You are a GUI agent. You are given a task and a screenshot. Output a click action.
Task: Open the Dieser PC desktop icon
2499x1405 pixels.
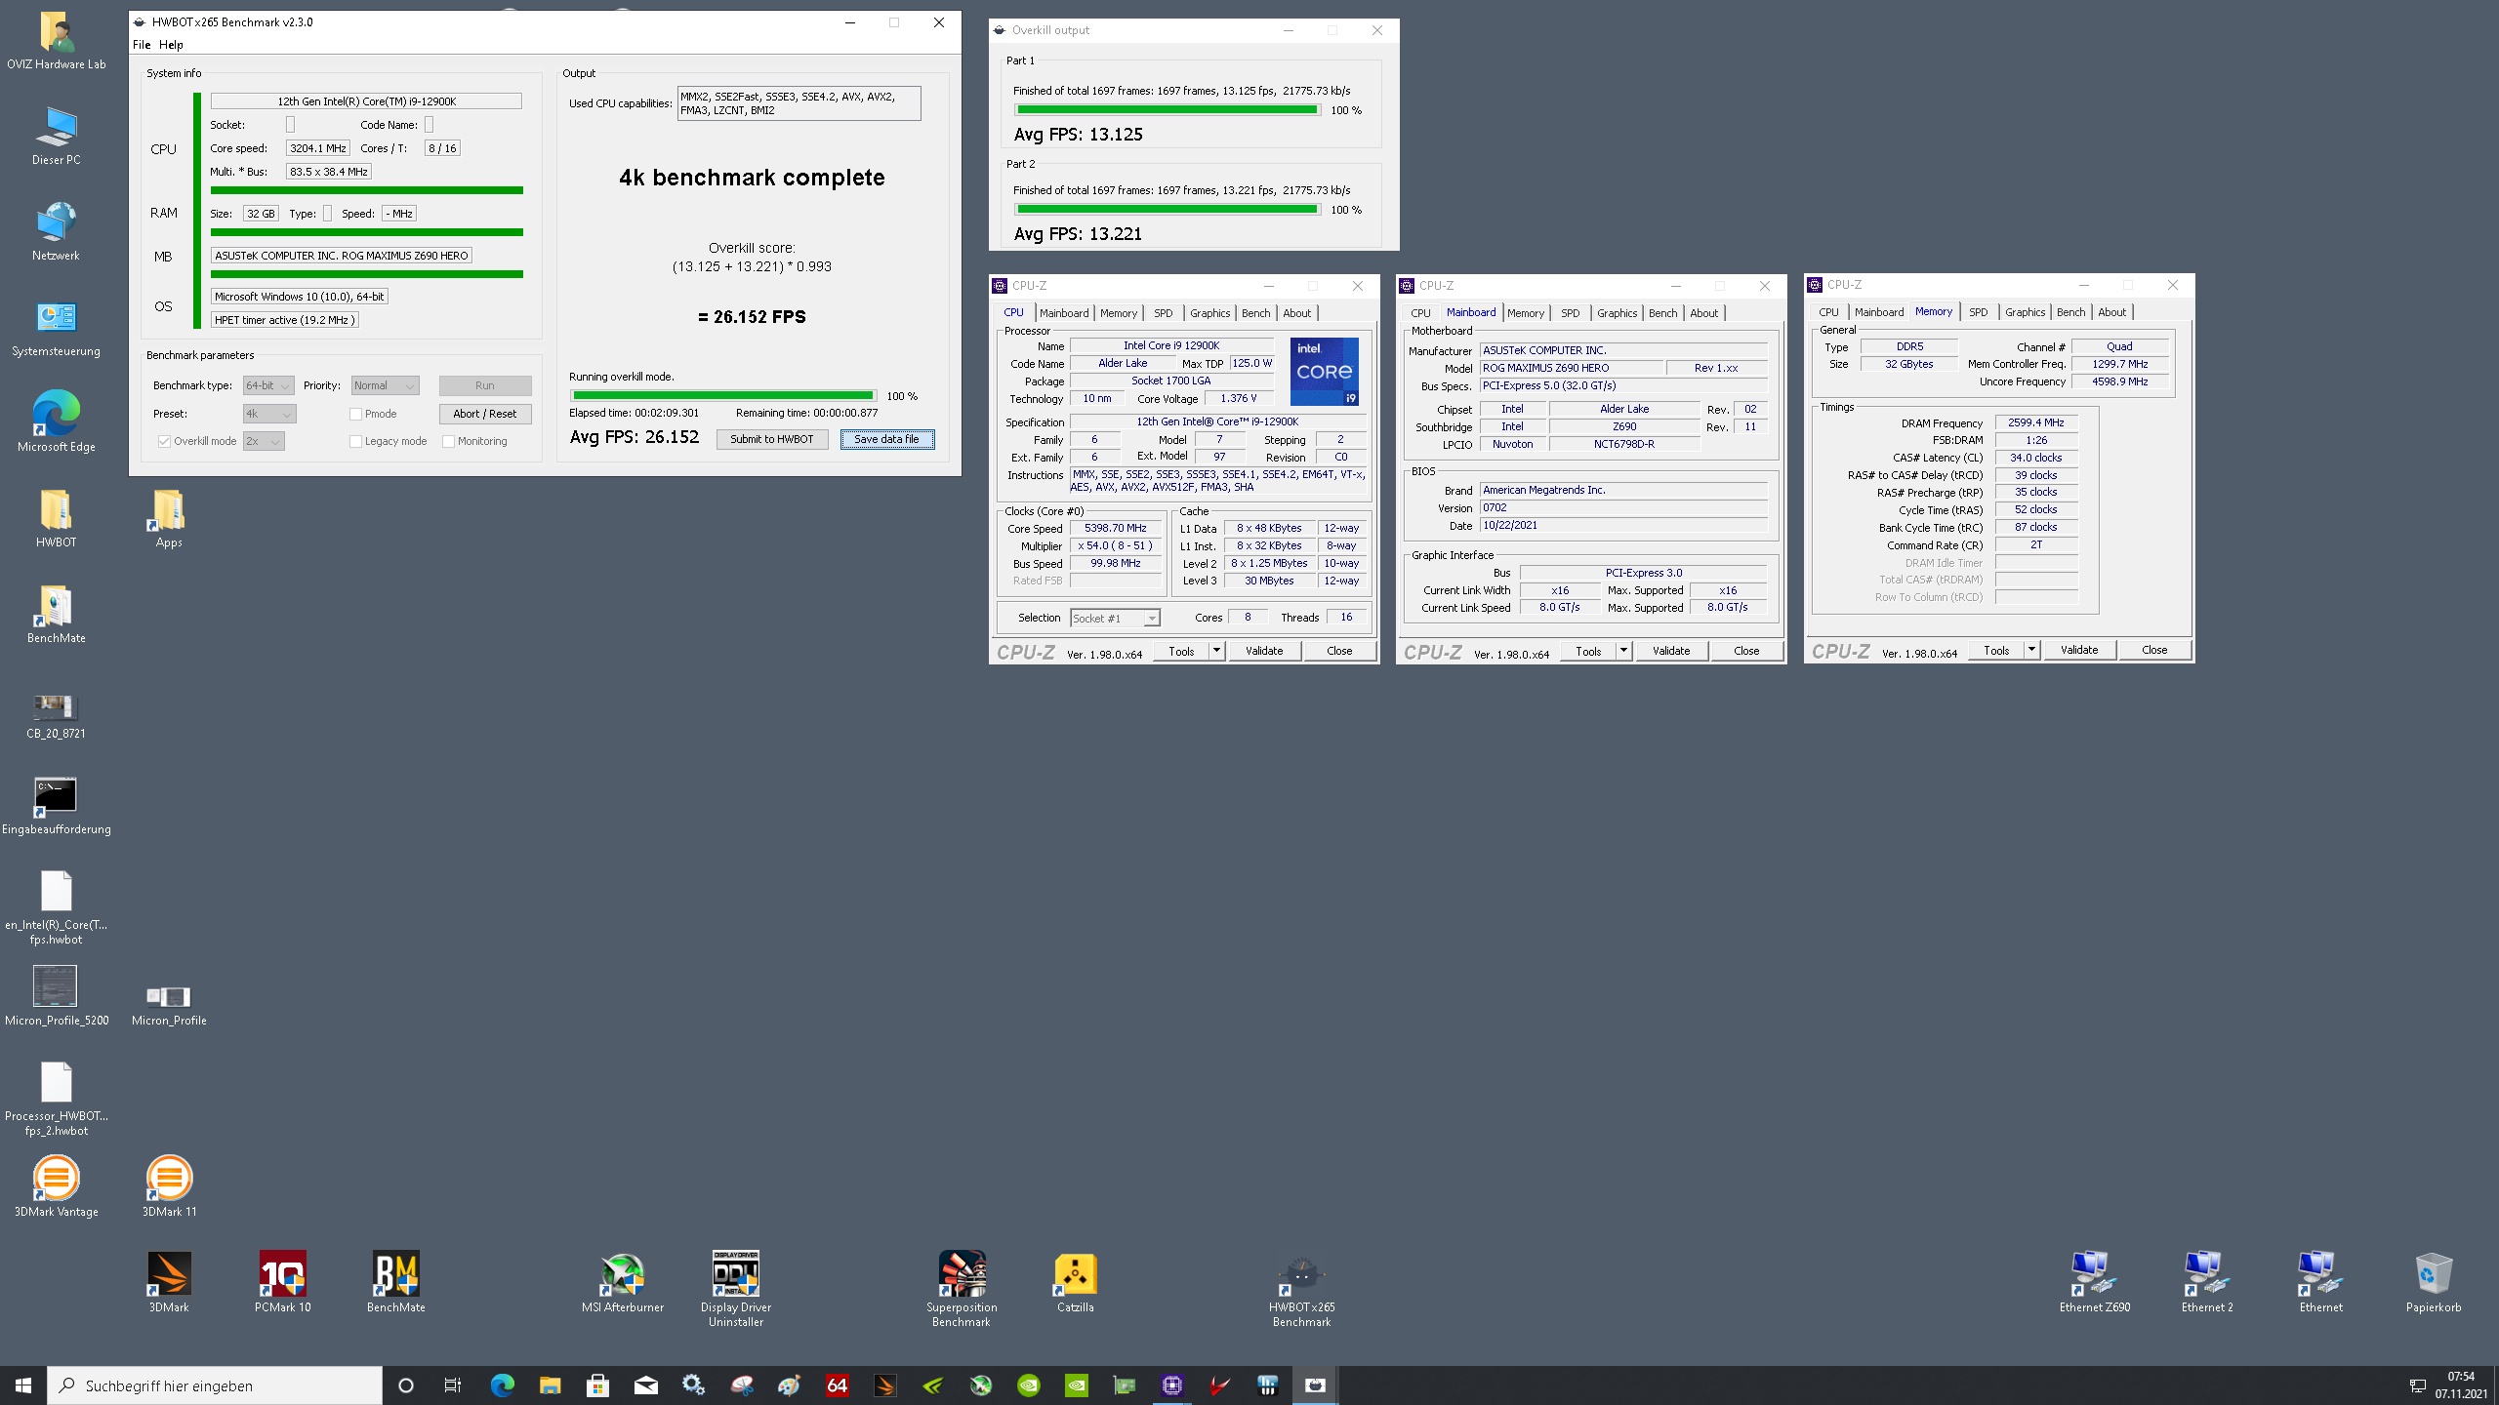tap(56, 137)
